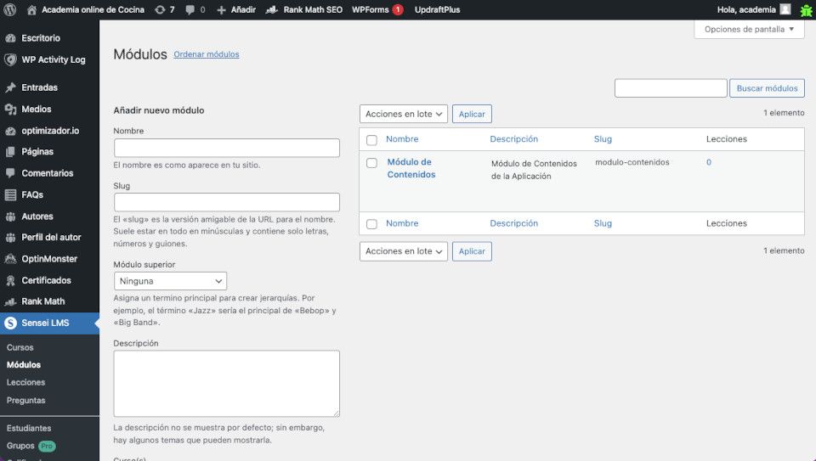Screen dimensions: 816x461
Task: Click the Medios media icon
Action: pos(10,110)
